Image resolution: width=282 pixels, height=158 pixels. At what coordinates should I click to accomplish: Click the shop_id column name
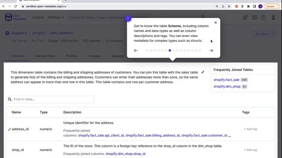coord(18,150)
